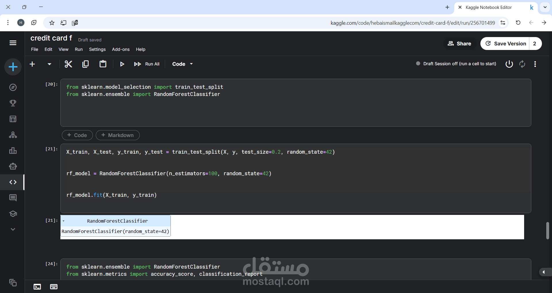The width and height of the screenshot is (552, 293).
Task: Open the console terminal icon in the bottom bar
Action: point(37,287)
